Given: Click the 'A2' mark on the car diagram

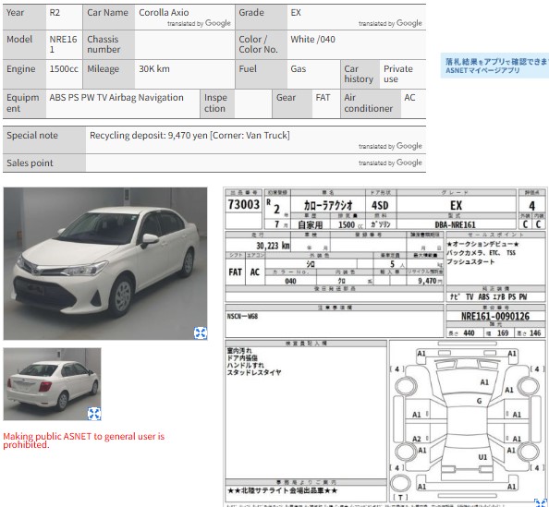Looking at the screenshot, I should (417, 439).
